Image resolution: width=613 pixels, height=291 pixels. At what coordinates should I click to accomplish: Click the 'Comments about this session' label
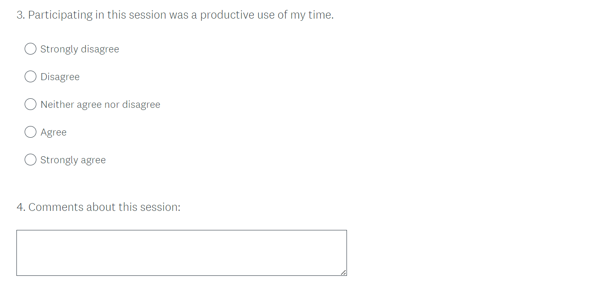[x=104, y=207]
